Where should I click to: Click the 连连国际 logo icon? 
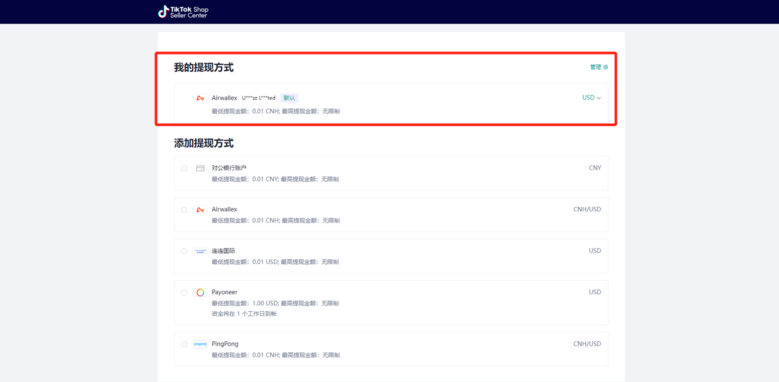click(200, 251)
